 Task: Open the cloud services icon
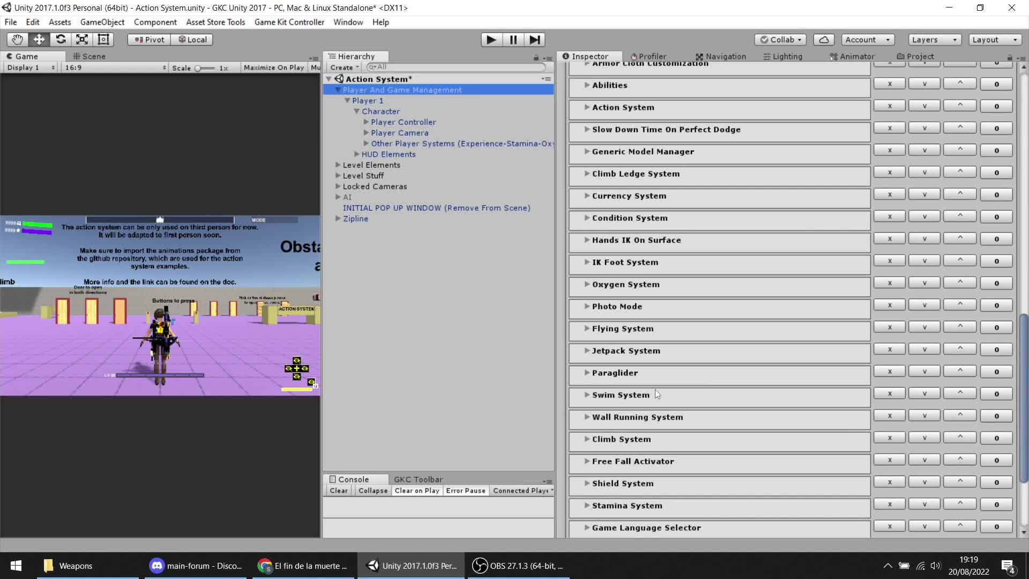824,40
